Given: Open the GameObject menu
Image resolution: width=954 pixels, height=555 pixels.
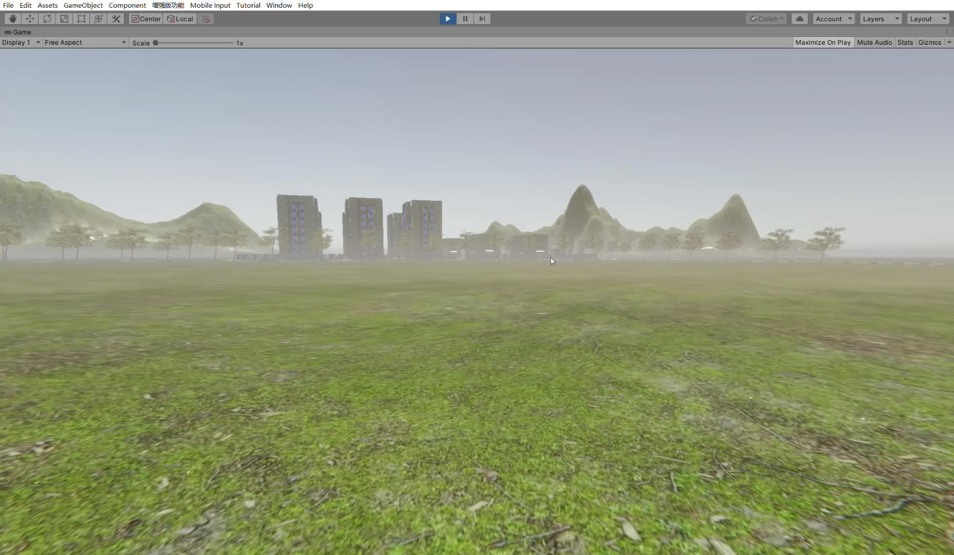Looking at the screenshot, I should click(x=83, y=5).
